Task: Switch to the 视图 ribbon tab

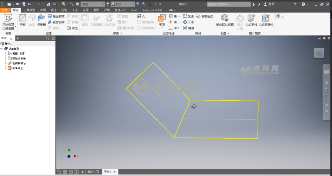Action: pos(96,10)
